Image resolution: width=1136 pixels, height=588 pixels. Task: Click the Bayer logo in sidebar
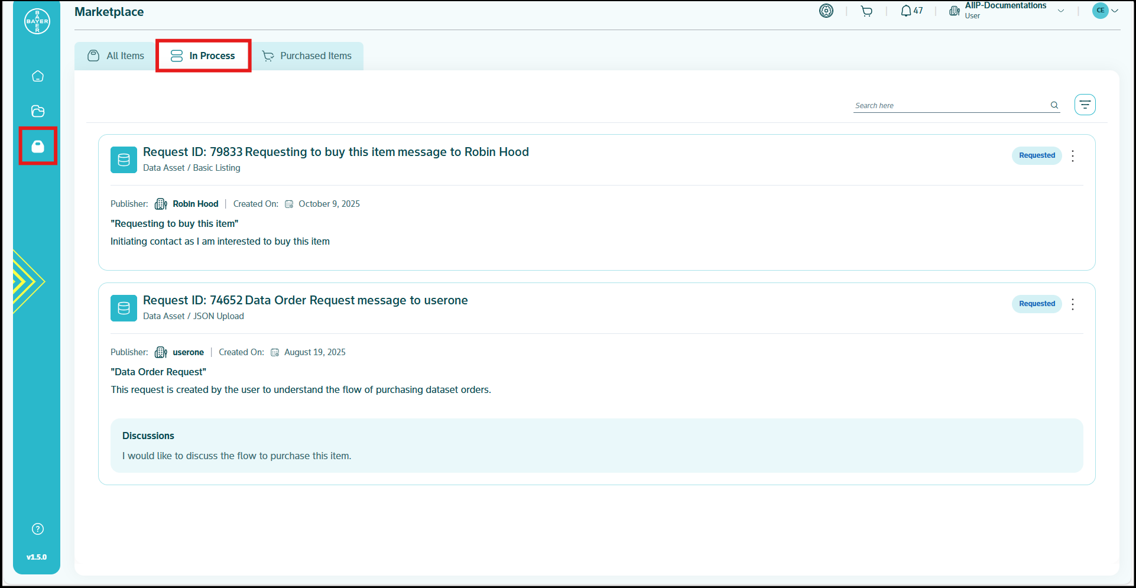[37, 21]
